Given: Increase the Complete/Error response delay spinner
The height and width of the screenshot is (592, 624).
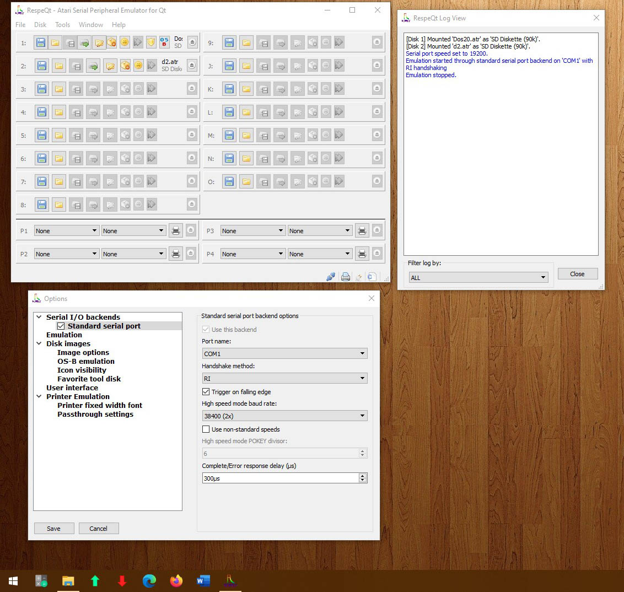Looking at the screenshot, I should [x=362, y=476].
